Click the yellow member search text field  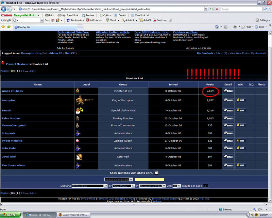(x=149, y=180)
